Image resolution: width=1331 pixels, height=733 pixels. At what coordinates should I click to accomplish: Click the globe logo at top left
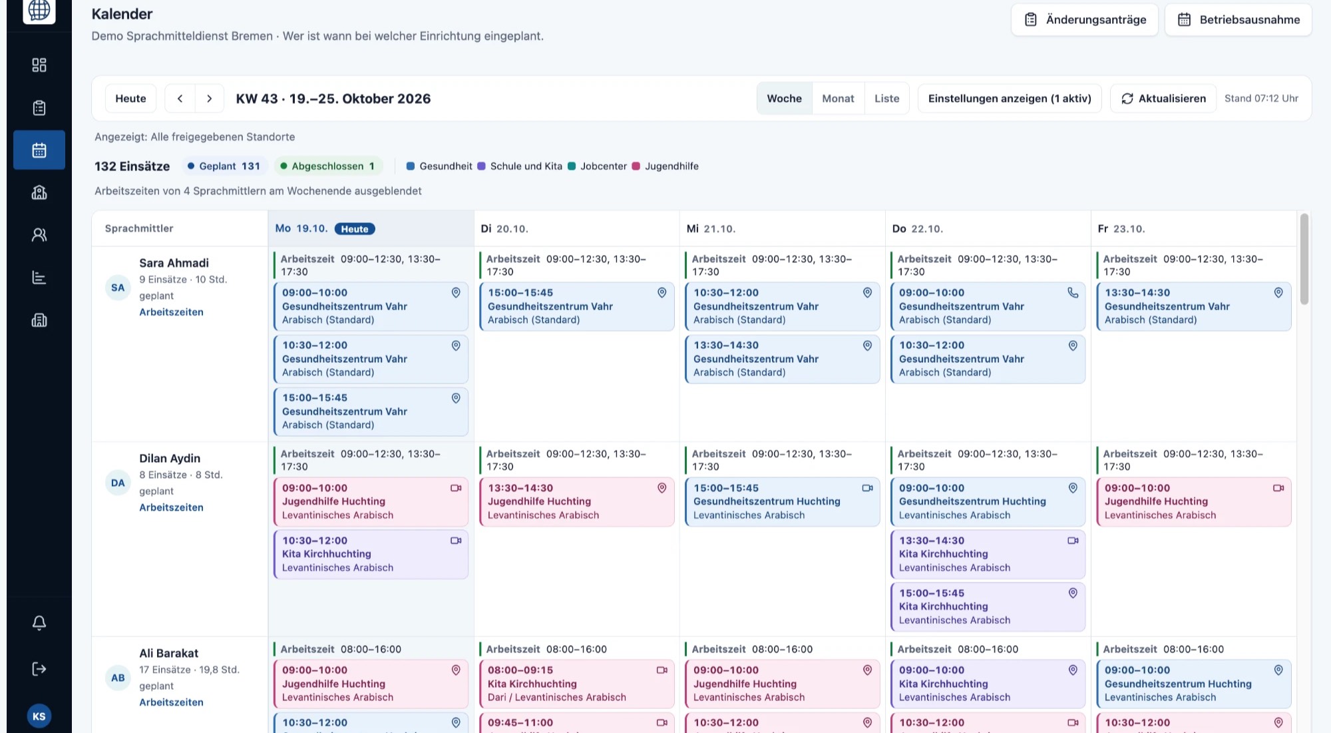39,10
